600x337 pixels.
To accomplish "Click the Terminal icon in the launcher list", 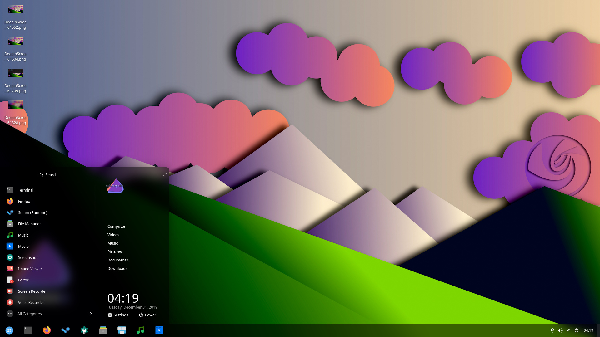I will pyautogui.click(x=10, y=190).
